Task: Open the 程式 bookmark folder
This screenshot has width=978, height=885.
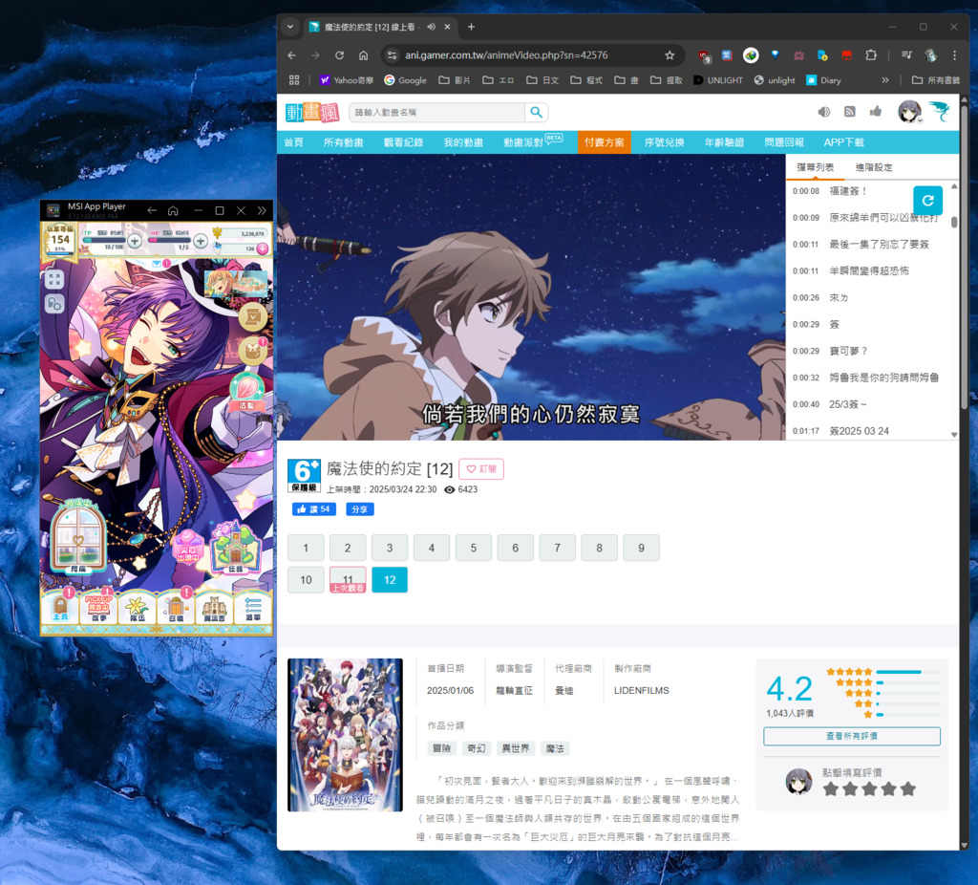Action: coord(585,80)
